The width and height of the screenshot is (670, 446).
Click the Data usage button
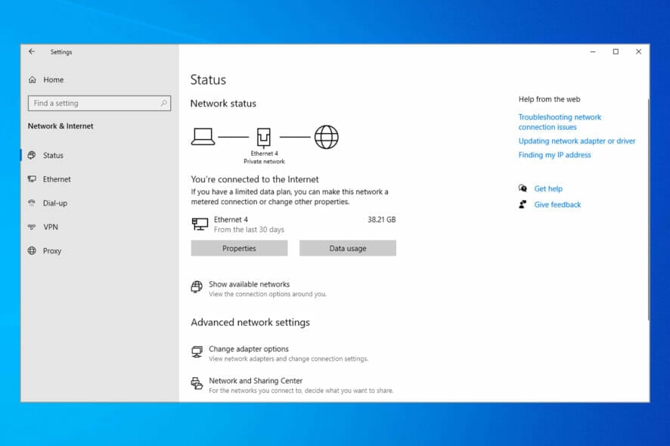click(x=347, y=248)
